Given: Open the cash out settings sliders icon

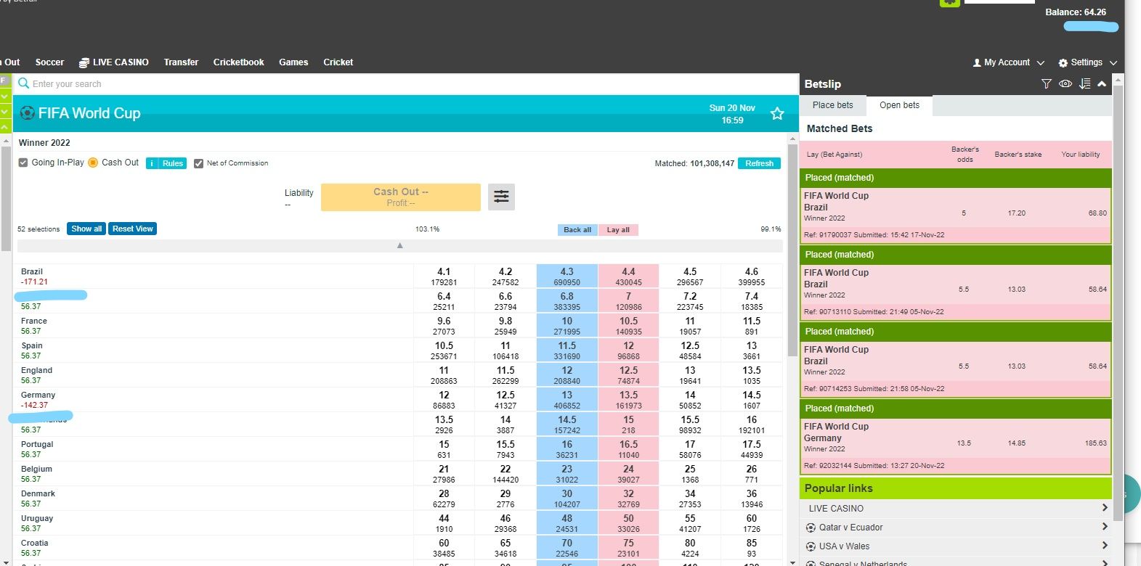Looking at the screenshot, I should click(x=501, y=197).
